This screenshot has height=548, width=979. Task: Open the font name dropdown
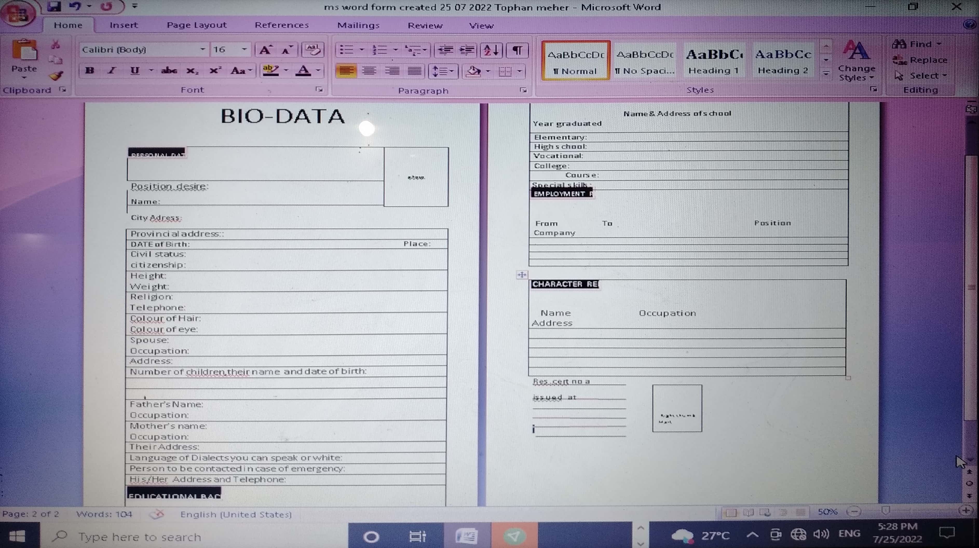pos(202,49)
